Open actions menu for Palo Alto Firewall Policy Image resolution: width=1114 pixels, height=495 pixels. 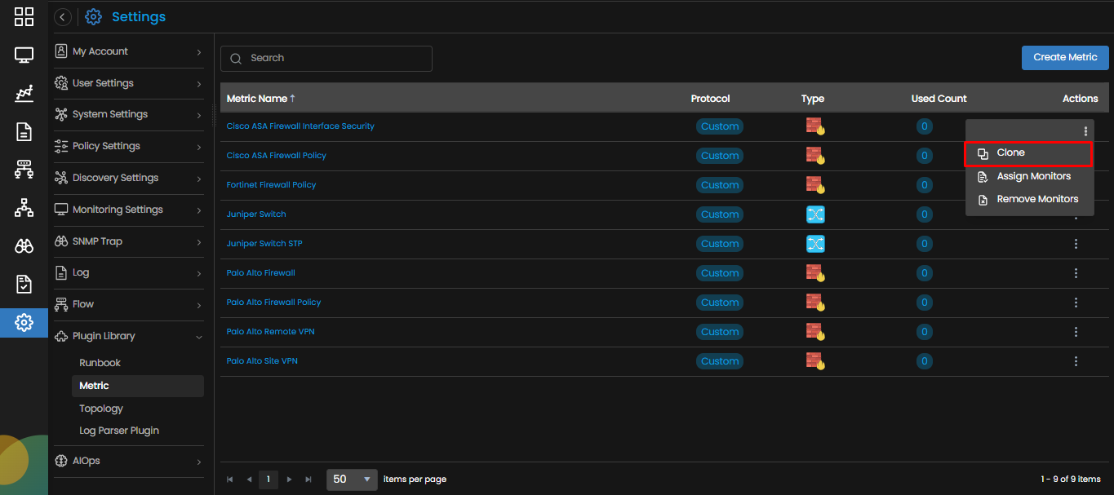[x=1076, y=303]
